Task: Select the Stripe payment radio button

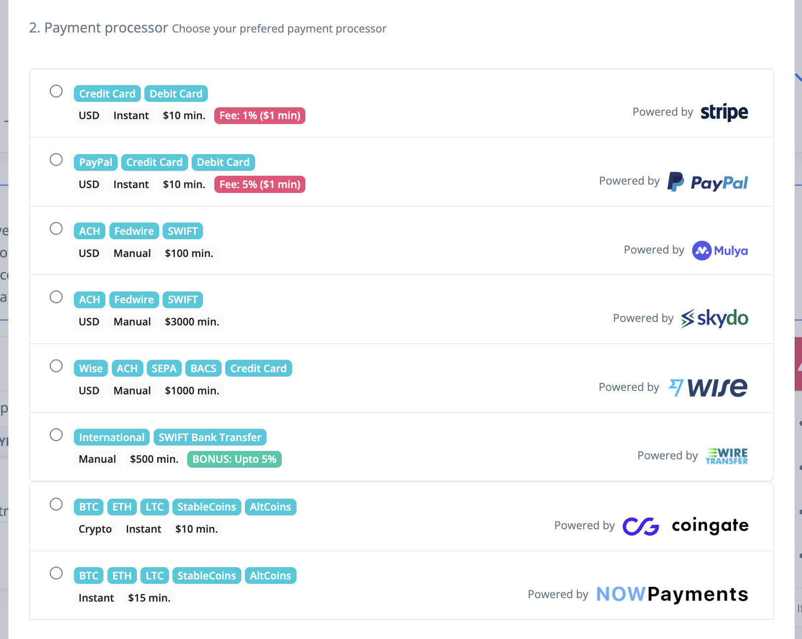Action: click(x=56, y=91)
